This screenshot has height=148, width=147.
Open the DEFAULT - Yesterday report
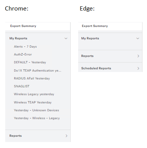click(30, 62)
